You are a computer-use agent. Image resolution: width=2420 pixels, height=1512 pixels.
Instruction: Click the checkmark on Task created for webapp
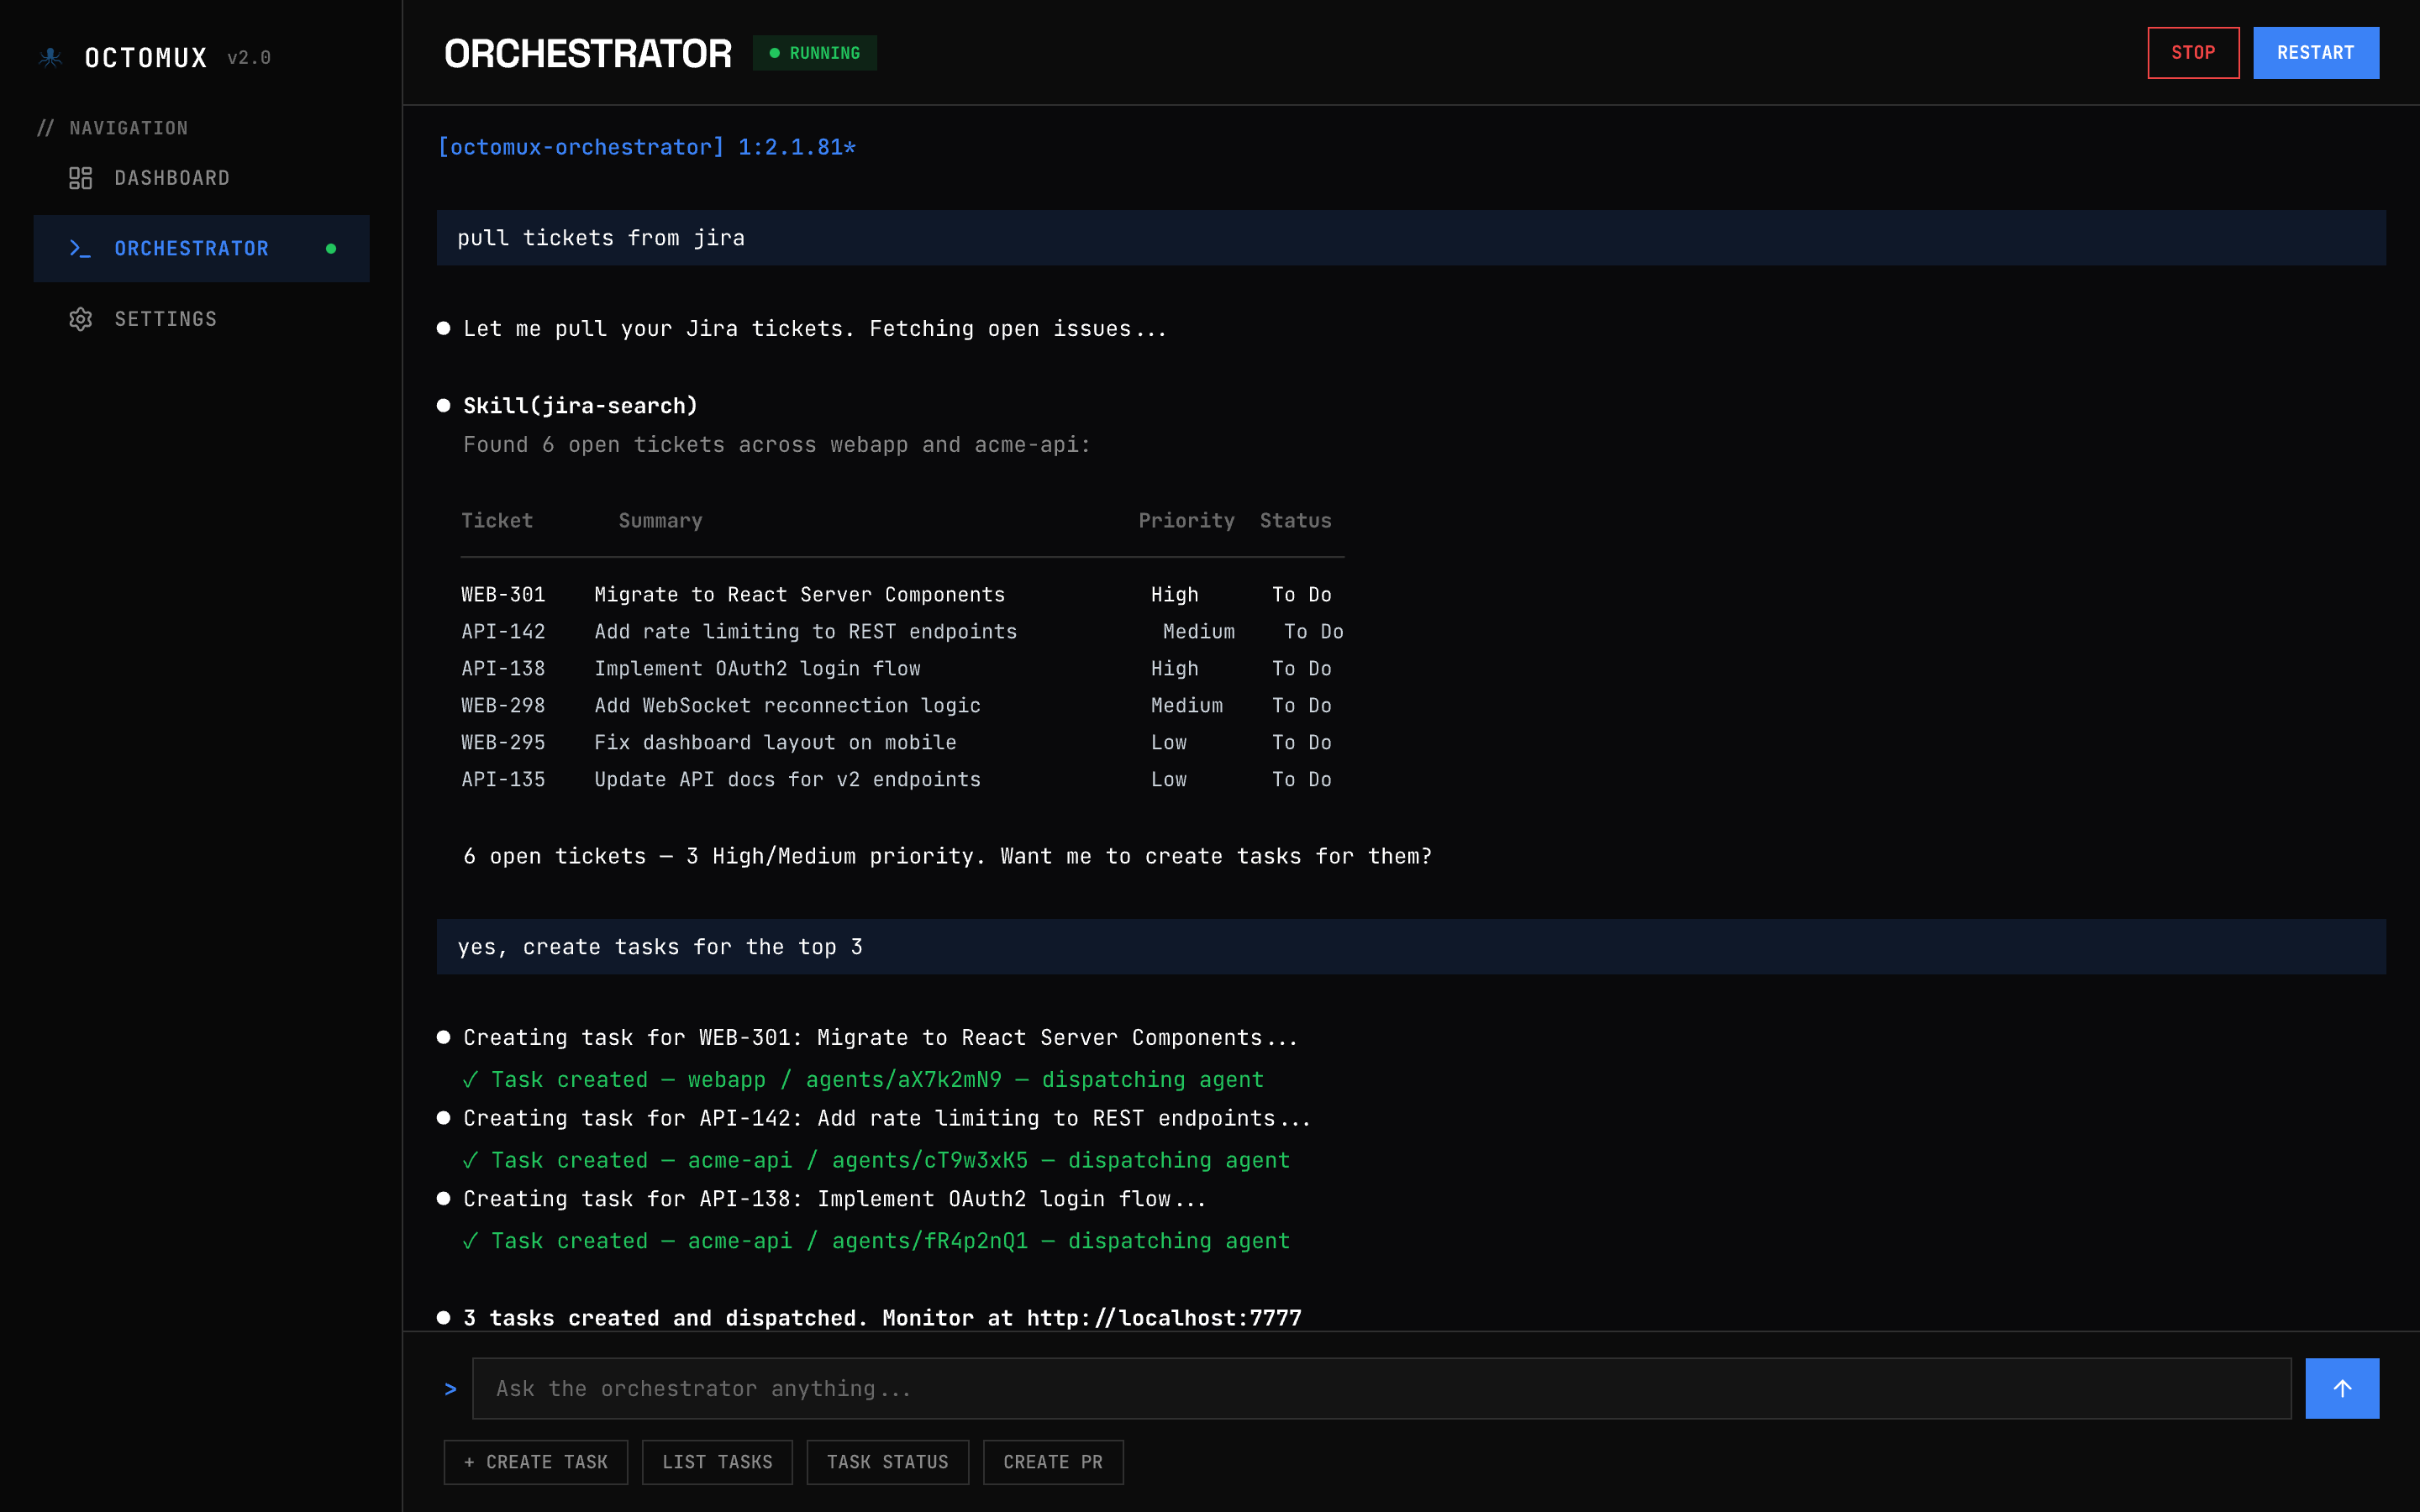click(470, 1079)
